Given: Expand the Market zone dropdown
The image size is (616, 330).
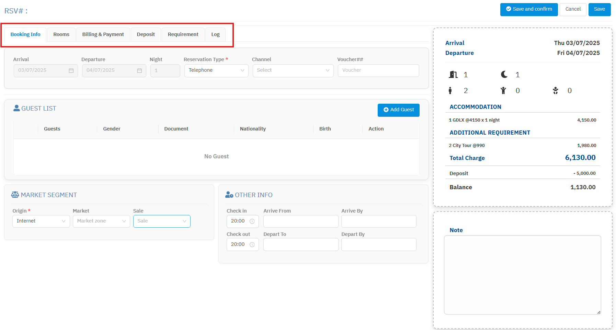Looking at the screenshot, I should pos(101,221).
